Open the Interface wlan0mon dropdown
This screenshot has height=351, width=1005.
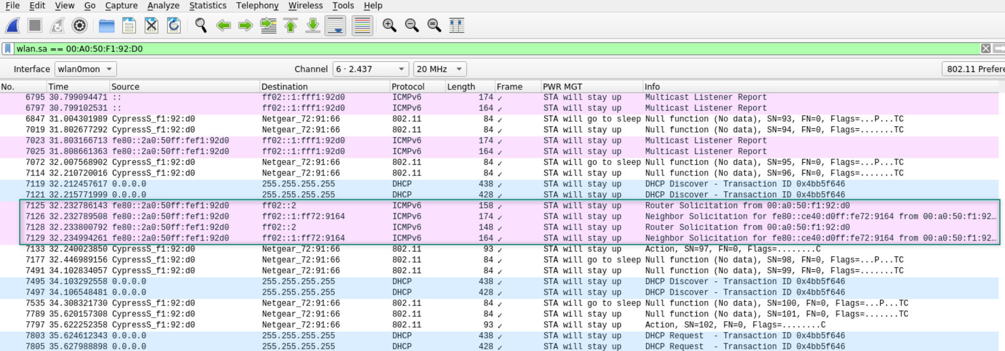(x=85, y=69)
